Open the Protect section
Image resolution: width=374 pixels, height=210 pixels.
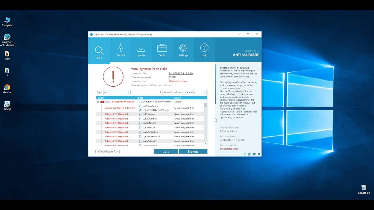pyautogui.click(x=121, y=50)
